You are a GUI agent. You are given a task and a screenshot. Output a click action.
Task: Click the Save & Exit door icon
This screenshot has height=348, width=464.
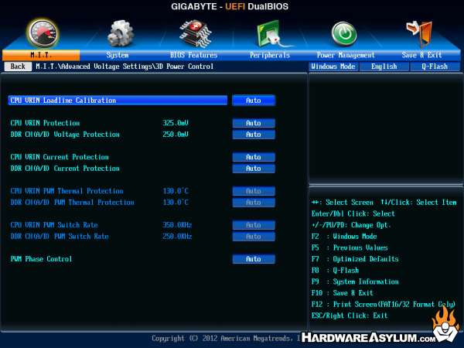420,34
